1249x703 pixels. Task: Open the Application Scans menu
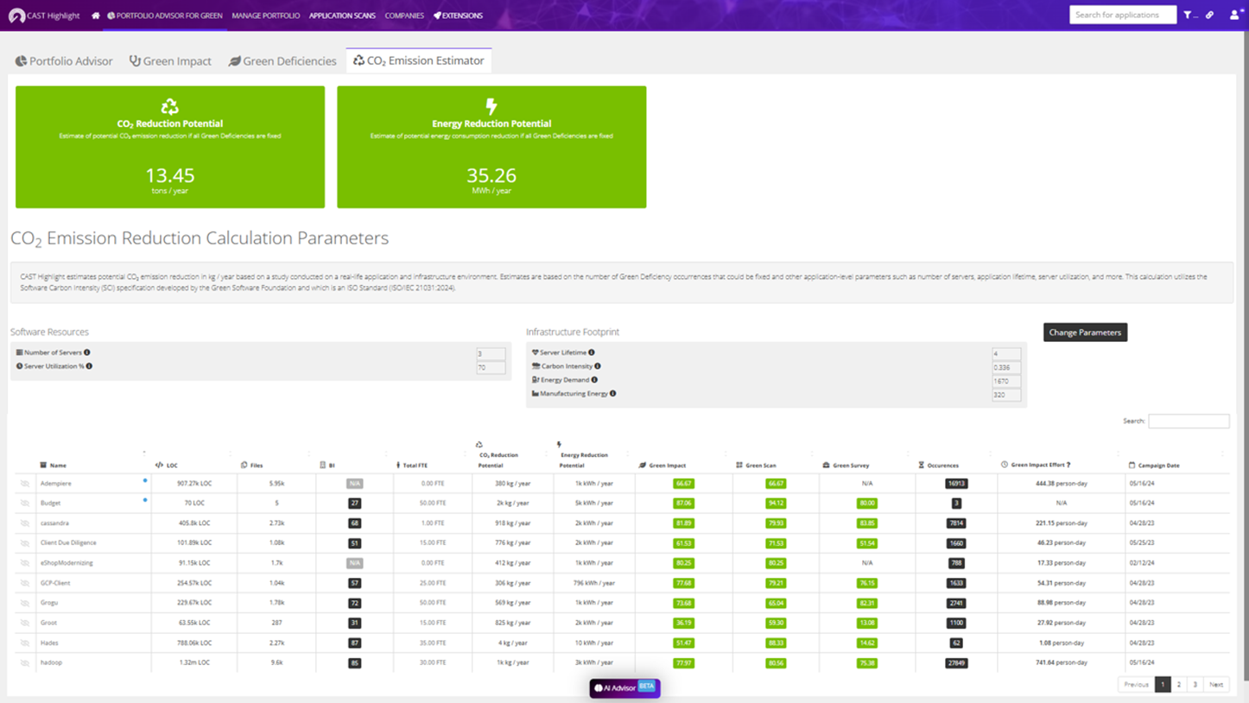[x=342, y=16]
